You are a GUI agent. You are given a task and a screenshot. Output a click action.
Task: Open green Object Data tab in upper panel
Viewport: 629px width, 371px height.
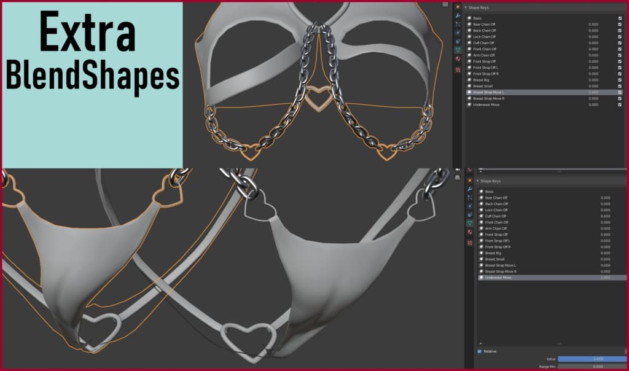458,50
